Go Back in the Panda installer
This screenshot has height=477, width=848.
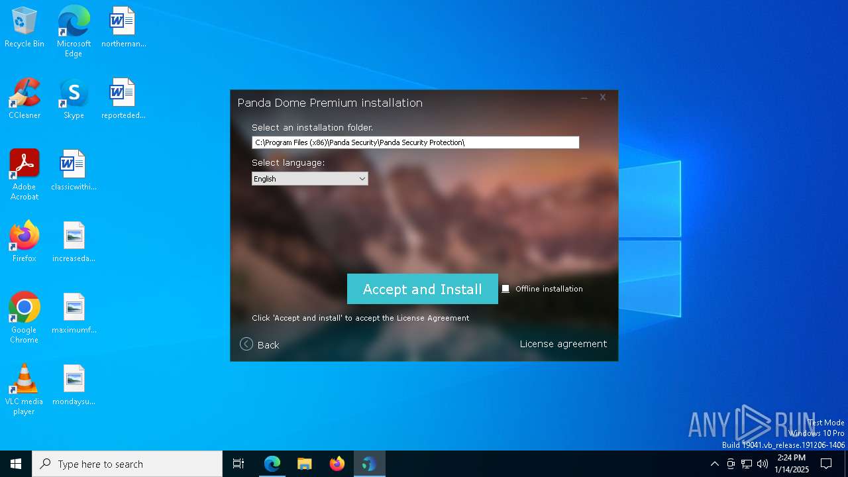[x=260, y=344]
